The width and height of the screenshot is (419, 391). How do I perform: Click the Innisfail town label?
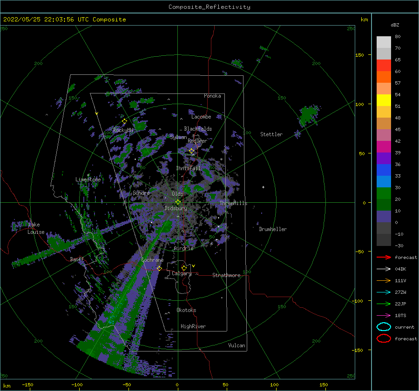188,168
